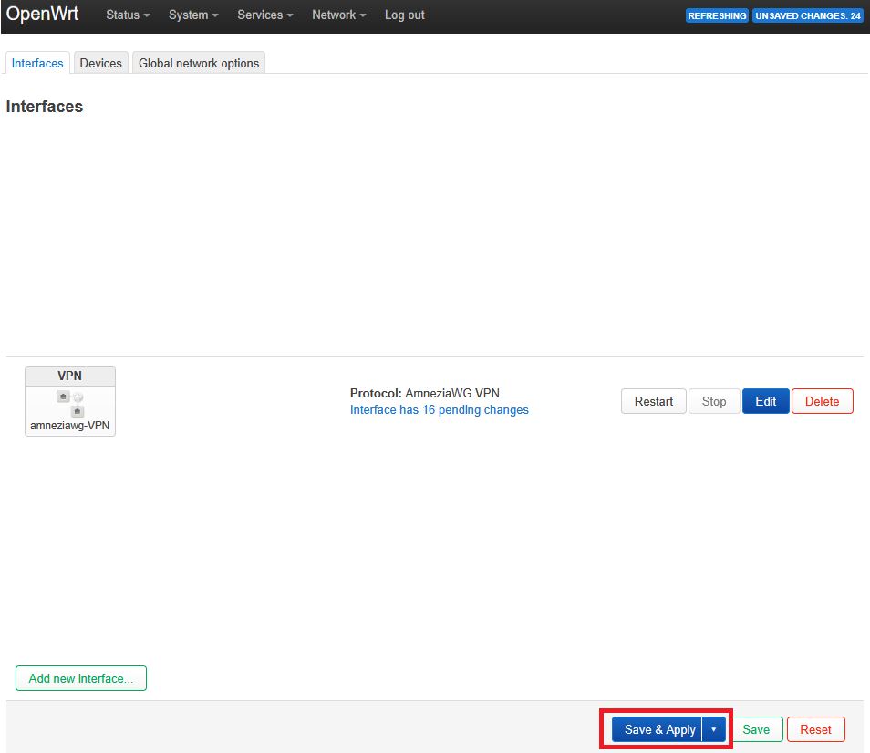Click the OpenWrt logo
Viewport: 870px width, 753px height.
click(43, 15)
